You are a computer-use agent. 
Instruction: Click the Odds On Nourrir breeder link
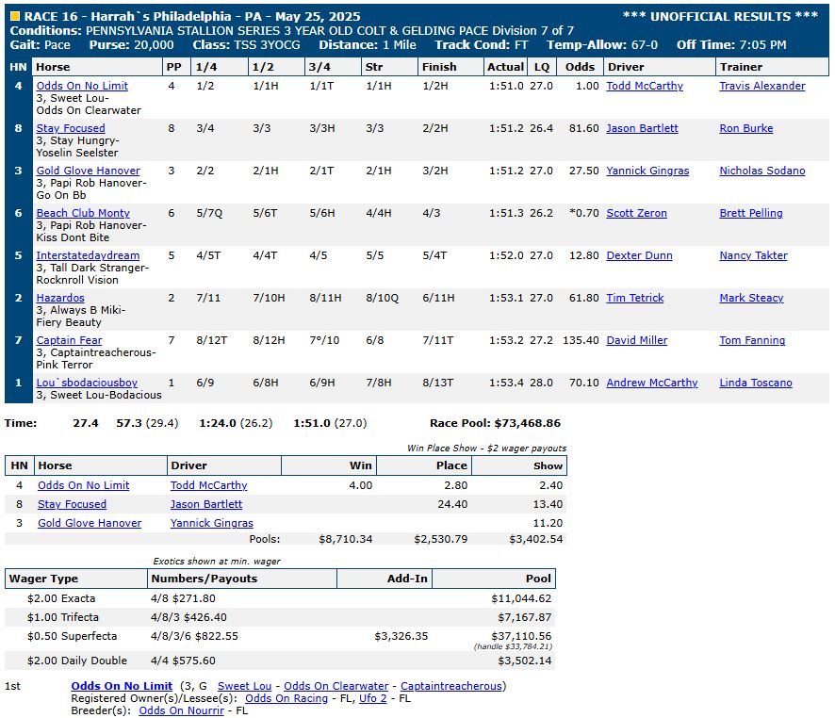[181, 710]
